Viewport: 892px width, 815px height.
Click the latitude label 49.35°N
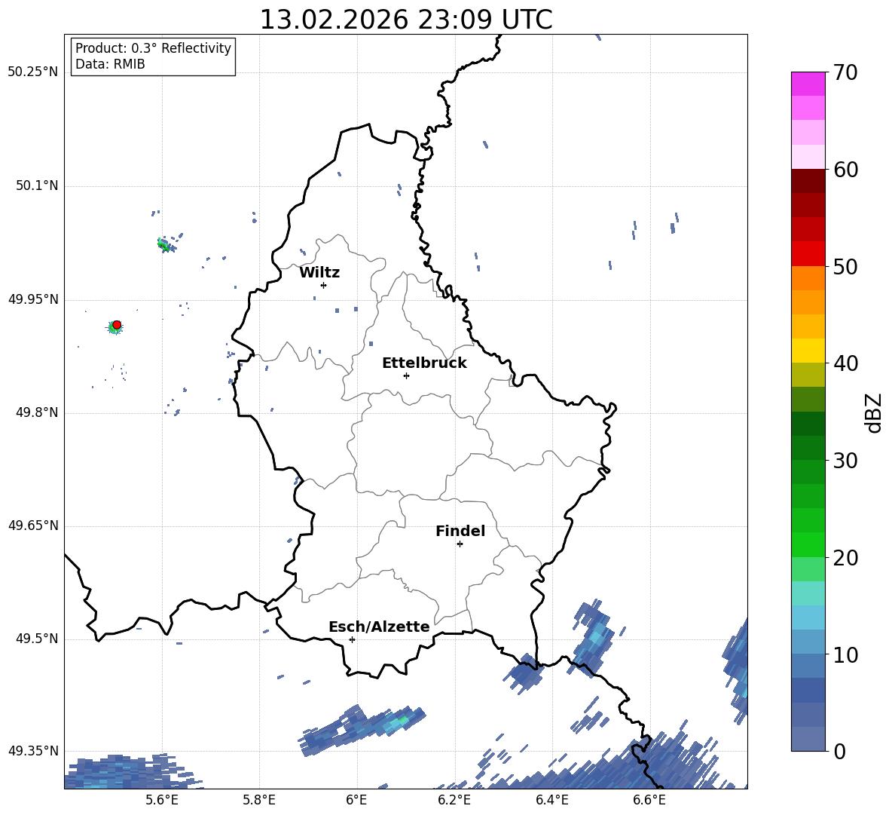point(33,751)
